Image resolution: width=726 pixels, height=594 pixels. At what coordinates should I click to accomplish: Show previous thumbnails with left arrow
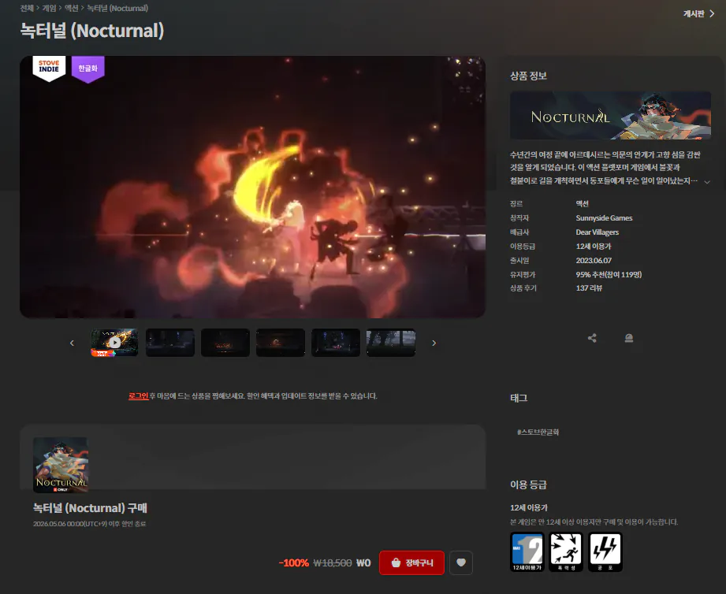pos(72,343)
